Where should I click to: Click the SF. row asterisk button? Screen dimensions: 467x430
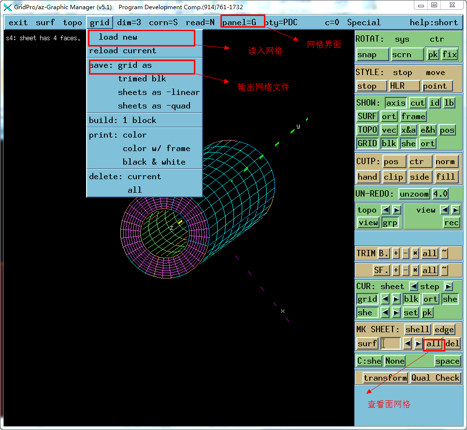[x=415, y=270]
